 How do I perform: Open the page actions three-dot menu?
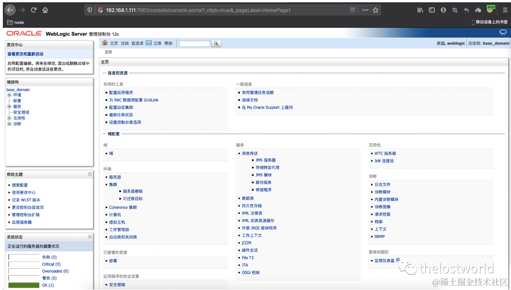(x=365, y=10)
